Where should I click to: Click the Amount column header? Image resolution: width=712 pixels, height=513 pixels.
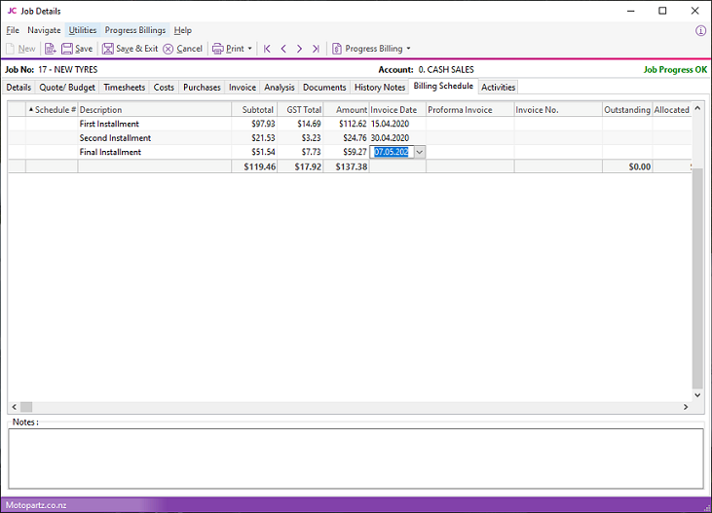click(352, 110)
